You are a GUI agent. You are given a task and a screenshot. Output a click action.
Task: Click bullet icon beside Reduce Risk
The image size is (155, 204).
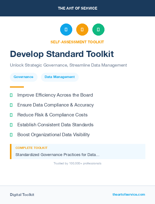[x=11, y=115]
